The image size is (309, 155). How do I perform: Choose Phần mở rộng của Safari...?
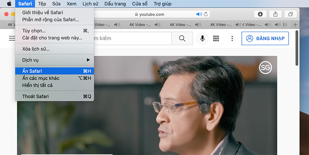[x=54, y=20]
